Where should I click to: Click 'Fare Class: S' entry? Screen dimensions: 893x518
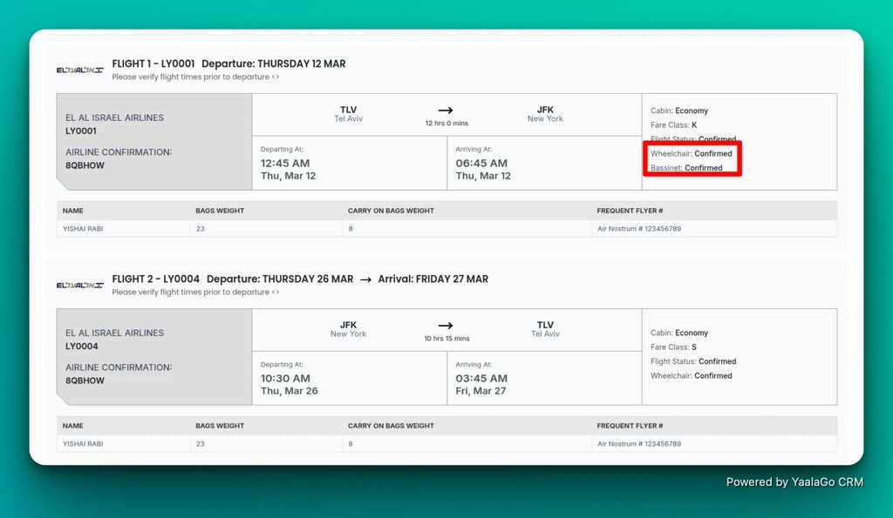coord(674,347)
